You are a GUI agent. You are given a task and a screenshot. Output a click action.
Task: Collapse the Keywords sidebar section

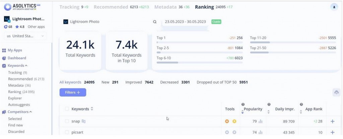pyautogui.click(x=26, y=66)
